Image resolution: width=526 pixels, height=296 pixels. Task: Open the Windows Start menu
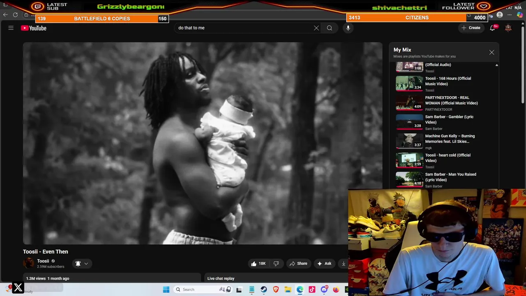click(x=166, y=289)
